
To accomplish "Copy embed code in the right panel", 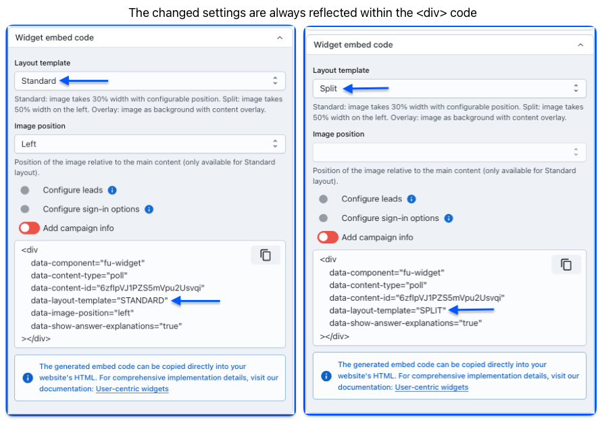I will point(566,264).
